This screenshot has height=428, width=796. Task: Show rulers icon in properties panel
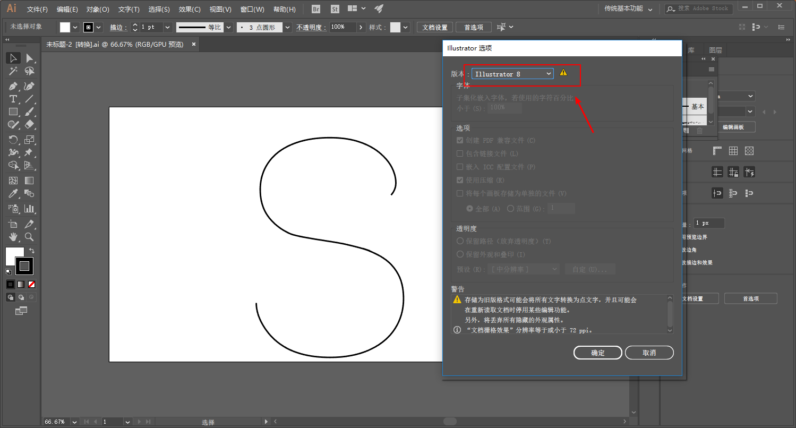pyautogui.click(x=717, y=151)
